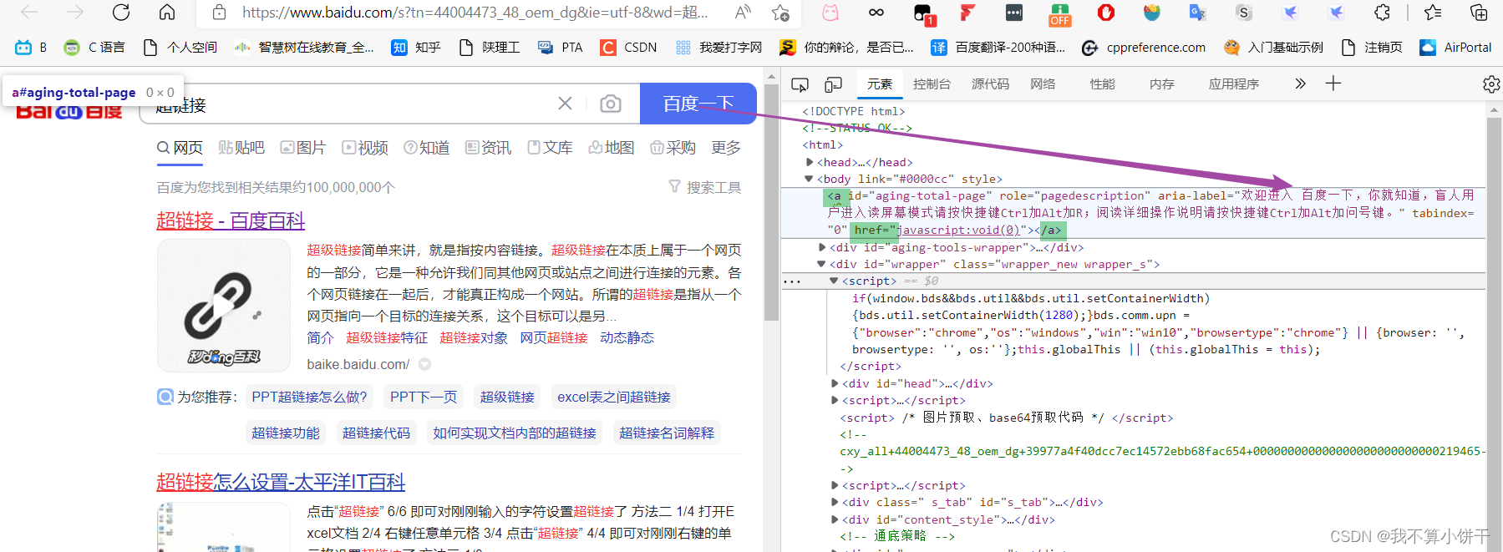Click the site lock icon in address bar
The width and height of the screenshot is (1503, 552).
(219, 13)
